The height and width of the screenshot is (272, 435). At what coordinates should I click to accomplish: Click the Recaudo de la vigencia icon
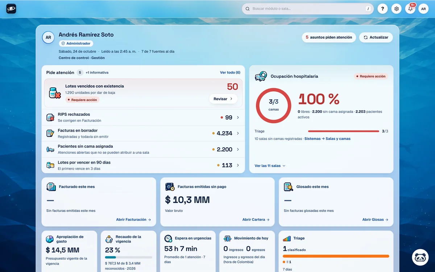pos(109,239)
